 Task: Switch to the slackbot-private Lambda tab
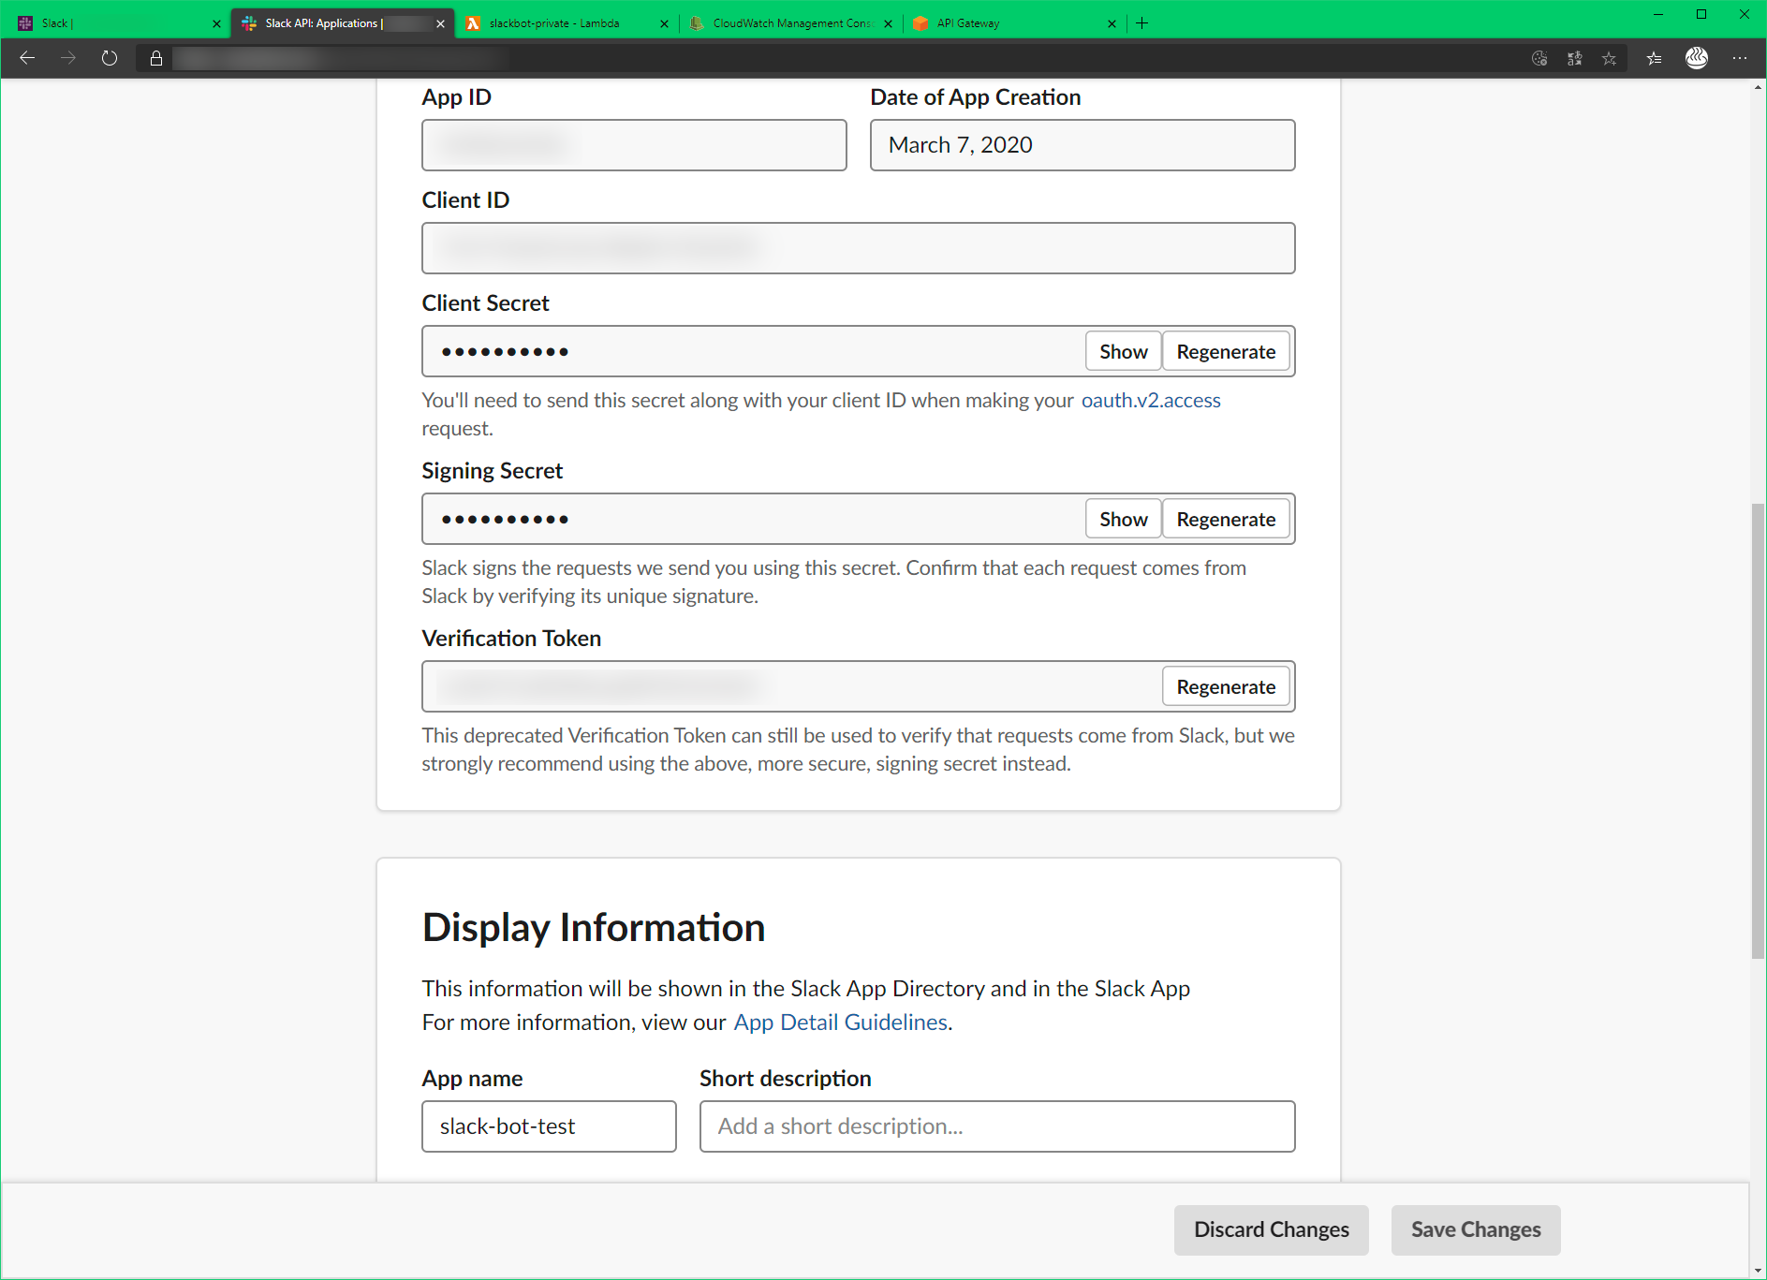click(552, 22)
